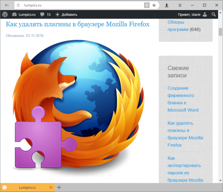This screenshot has width=223, height=192.
Task: Select the Lumpics.ru browser tab
Action: click(x=27, y=188)
